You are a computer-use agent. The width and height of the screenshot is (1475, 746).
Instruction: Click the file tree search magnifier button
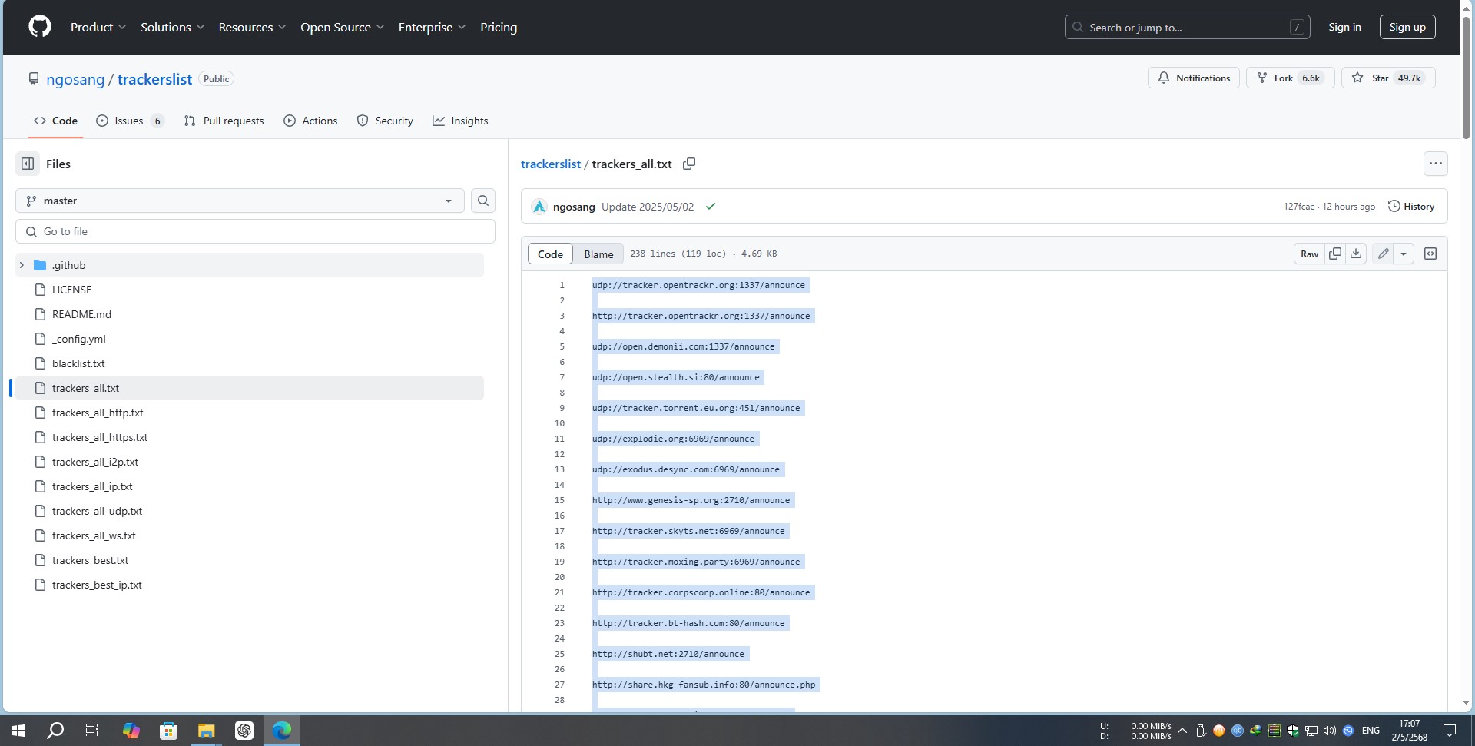click(482, 201)
